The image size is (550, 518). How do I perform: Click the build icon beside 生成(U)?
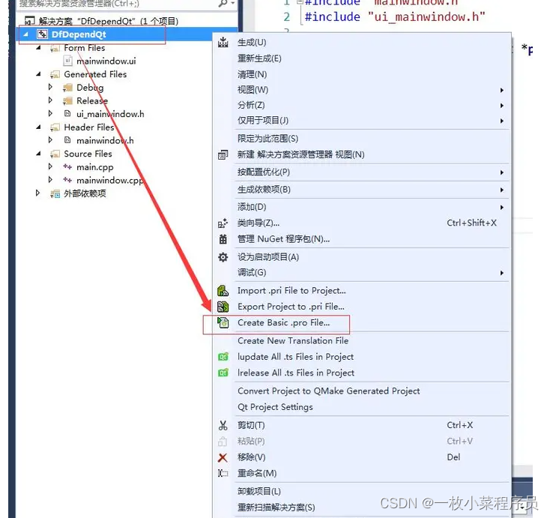[223, 43]
